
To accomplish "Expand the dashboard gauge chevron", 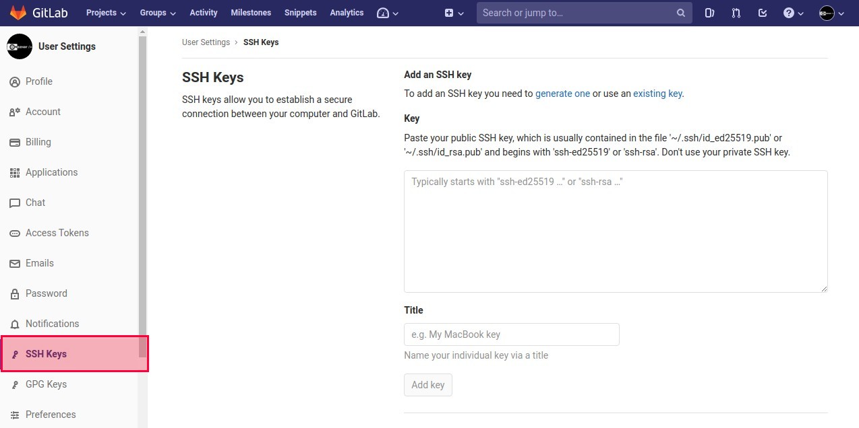I will point(396,13).
